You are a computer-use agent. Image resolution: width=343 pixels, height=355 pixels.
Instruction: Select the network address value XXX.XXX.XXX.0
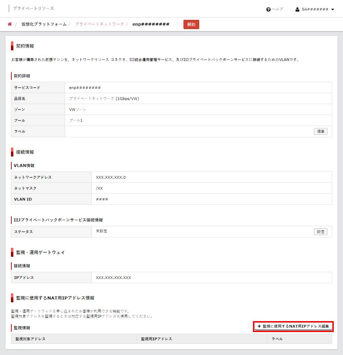(x=111, y=177)
